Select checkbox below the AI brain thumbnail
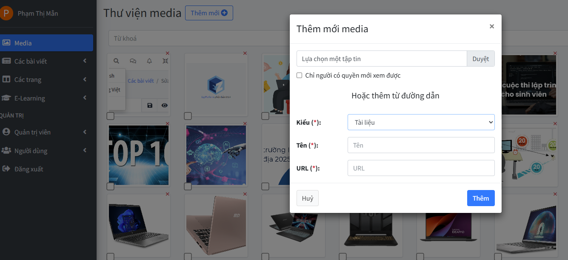The height and width of the screenshot is (260, 568). pos(188,187)
